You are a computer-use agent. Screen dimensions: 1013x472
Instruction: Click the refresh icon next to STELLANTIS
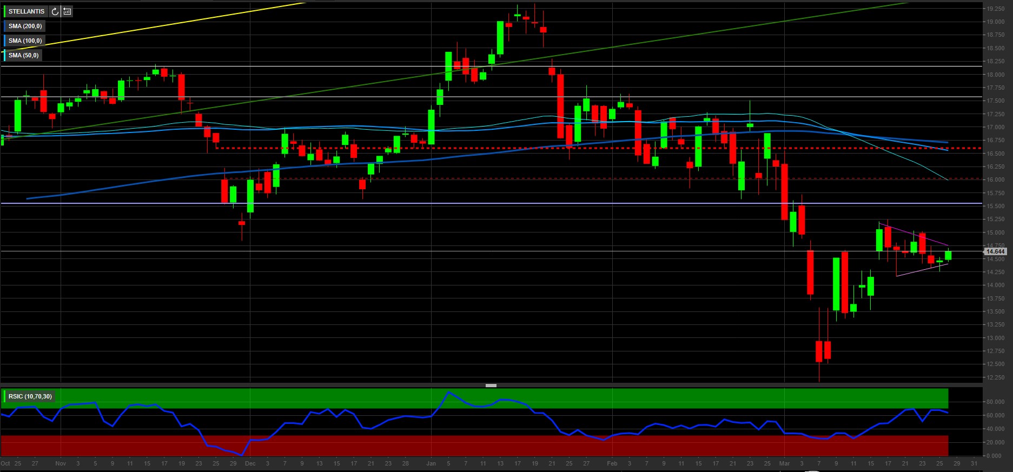pos(55,11)
